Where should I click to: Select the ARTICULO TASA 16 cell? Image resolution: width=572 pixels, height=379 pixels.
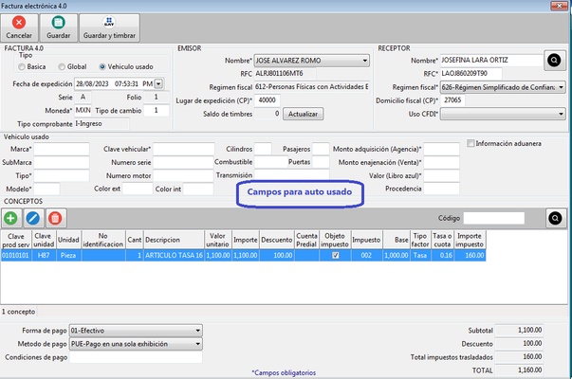tap(174, 256)
